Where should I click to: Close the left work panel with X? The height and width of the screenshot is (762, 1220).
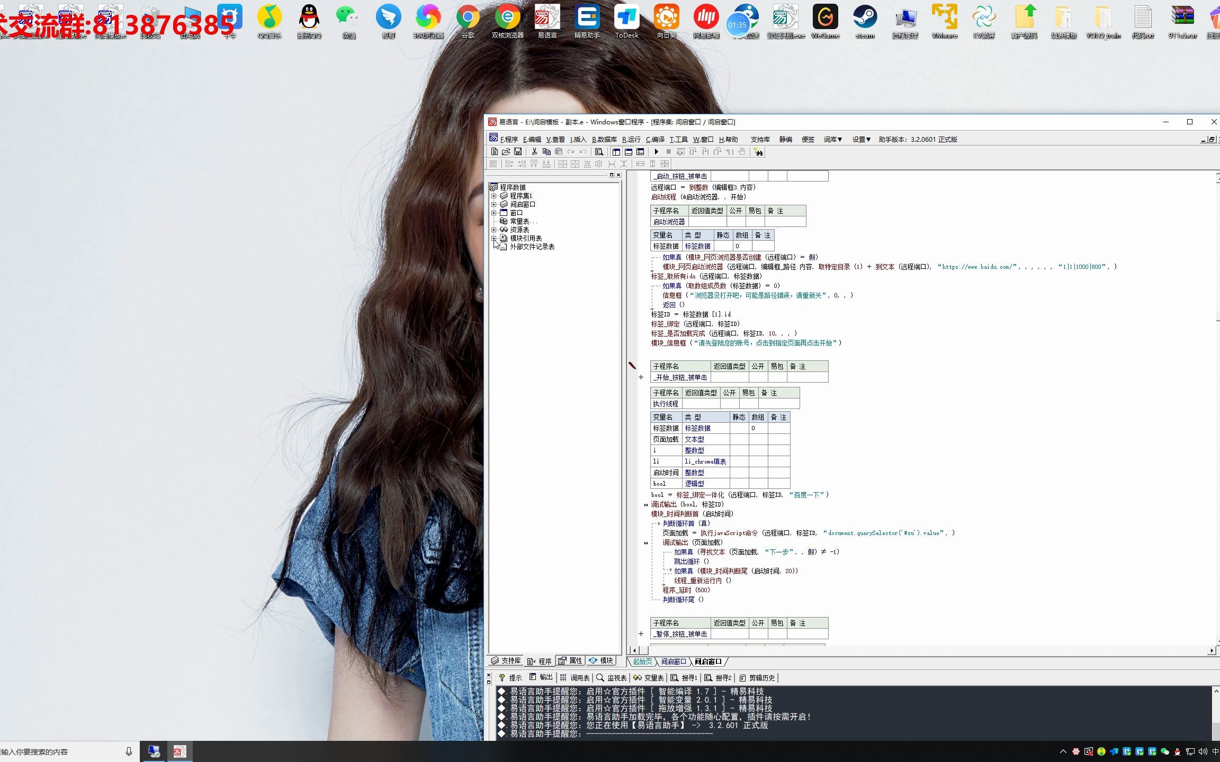click(x=618, y=175)
